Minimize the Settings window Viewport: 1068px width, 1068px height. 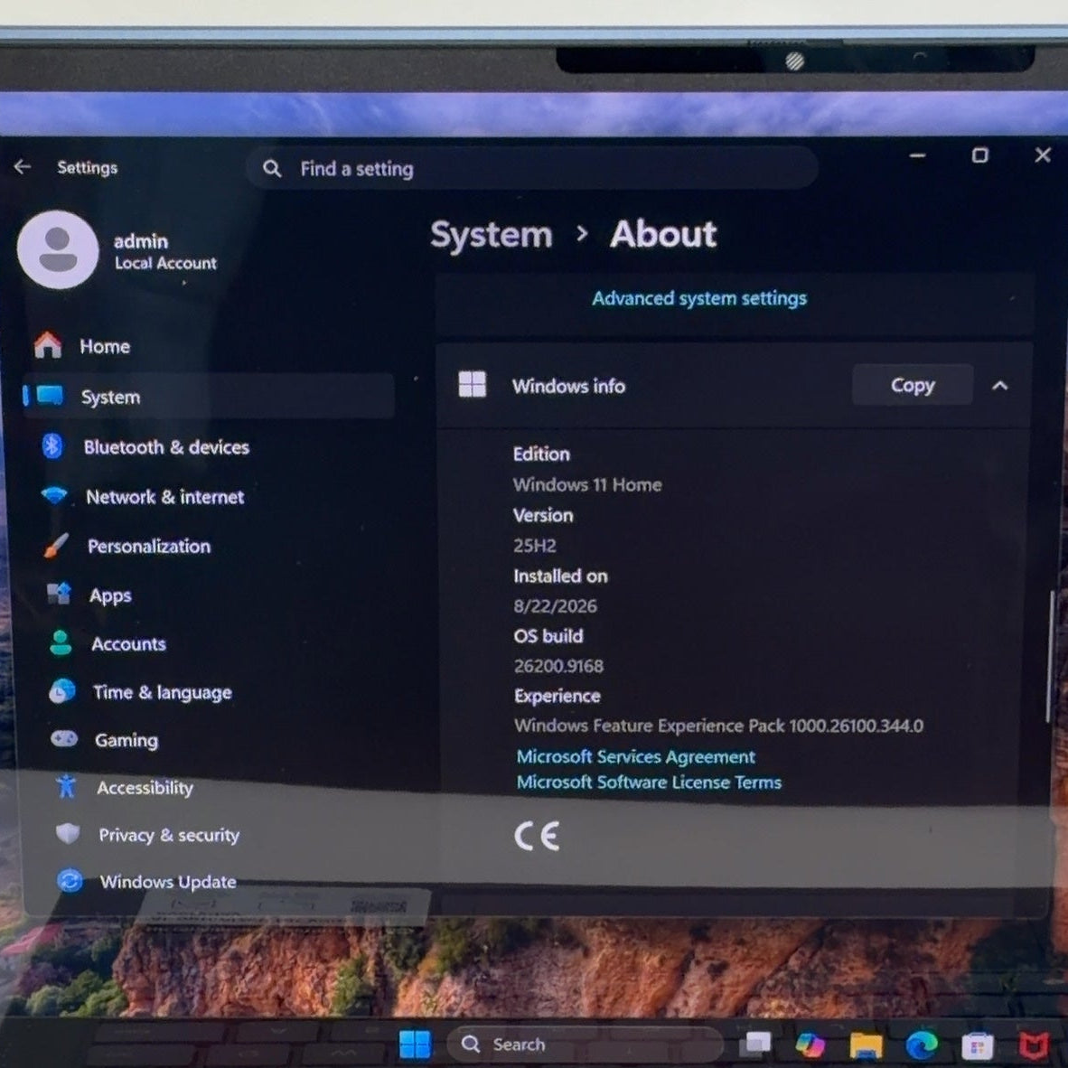point(917,156)
